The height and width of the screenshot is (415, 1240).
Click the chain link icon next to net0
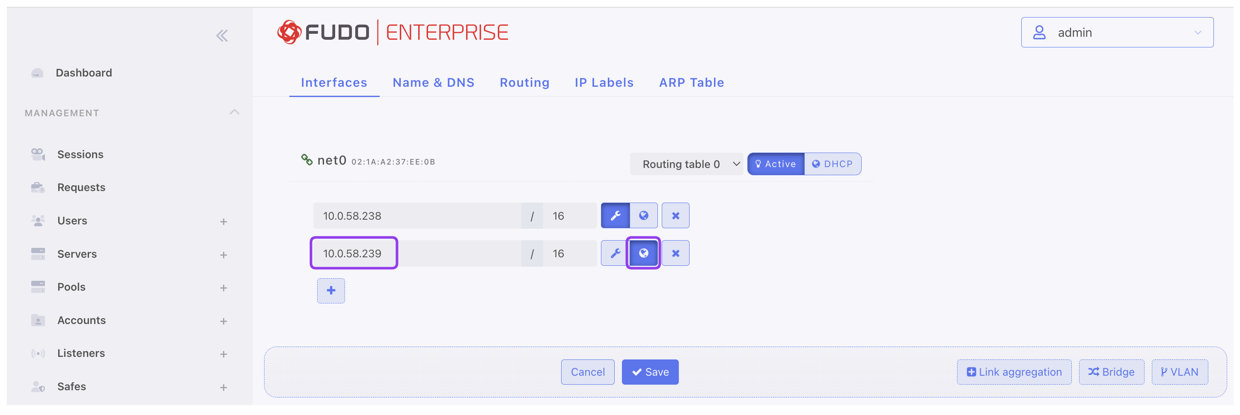307,159
